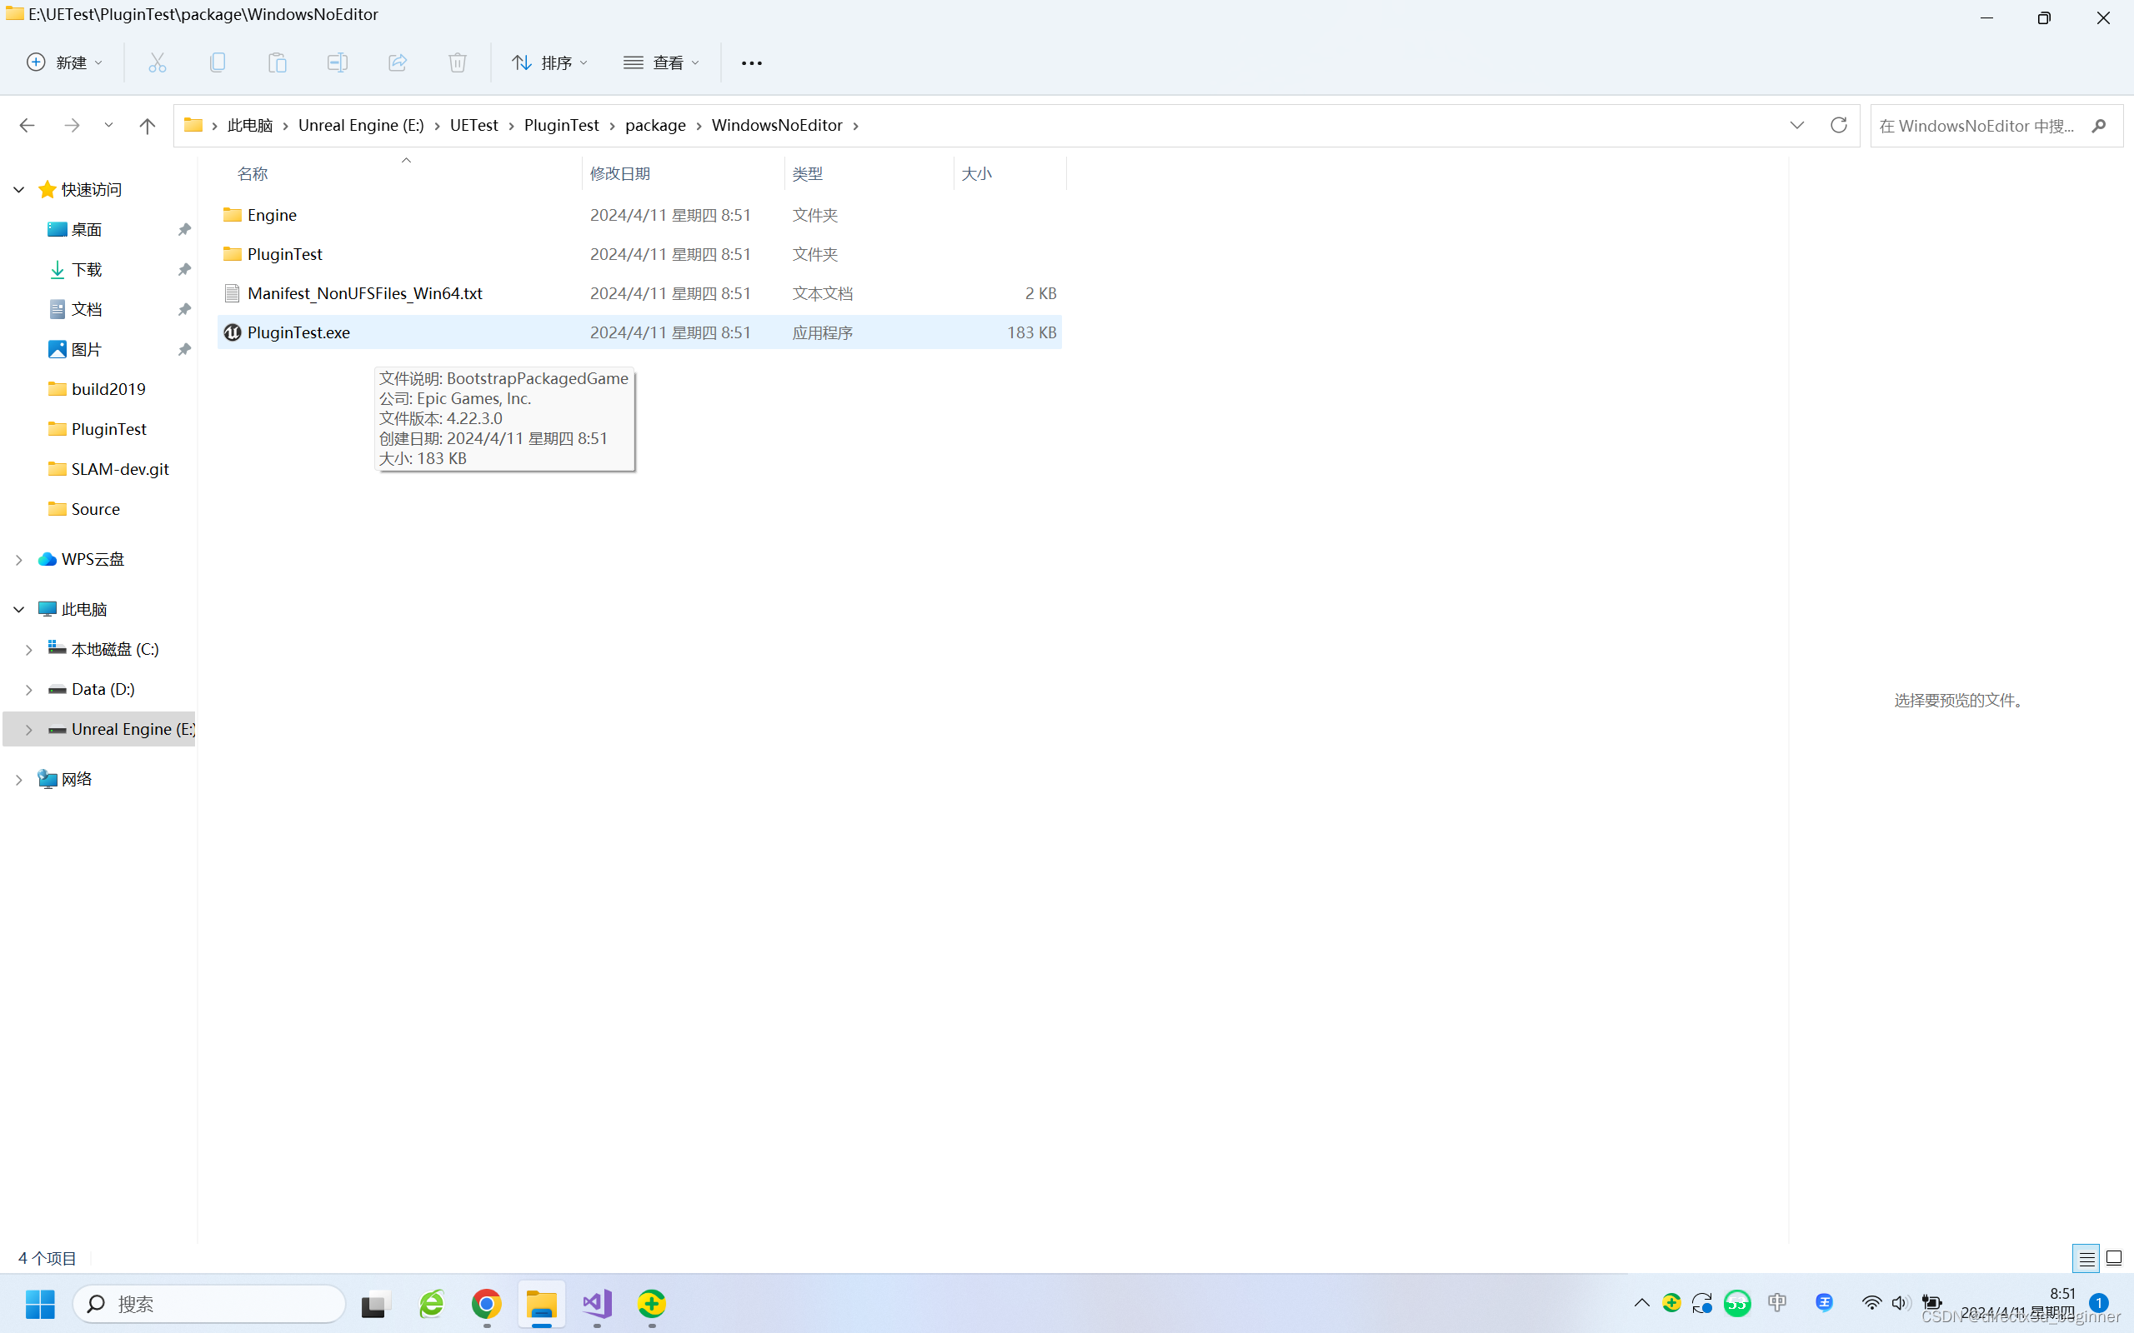
Task: Click the volume speaker tray icon
Action: tap(1900, 1303)
